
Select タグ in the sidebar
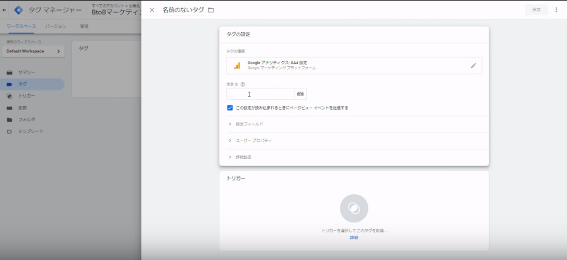pyautogui.click(x=32, y=84)
